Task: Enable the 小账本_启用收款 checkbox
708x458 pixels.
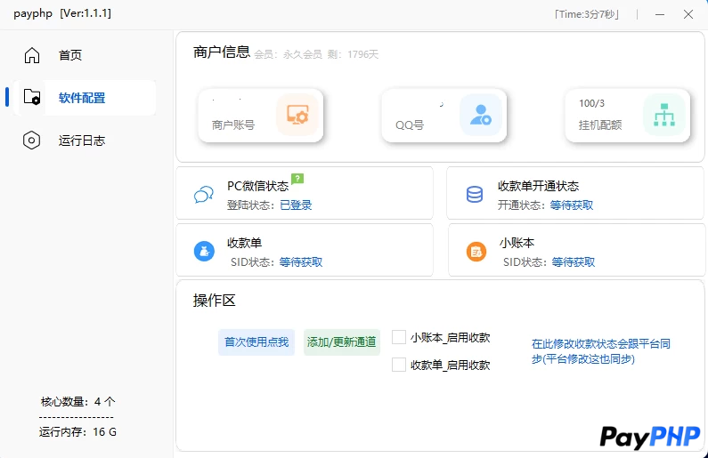Action: pos(399,337)
